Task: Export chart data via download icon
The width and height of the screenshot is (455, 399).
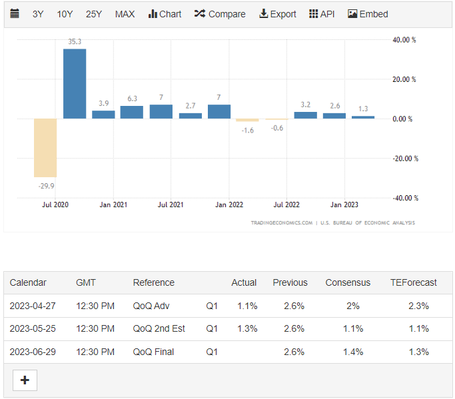Action: 277,14
